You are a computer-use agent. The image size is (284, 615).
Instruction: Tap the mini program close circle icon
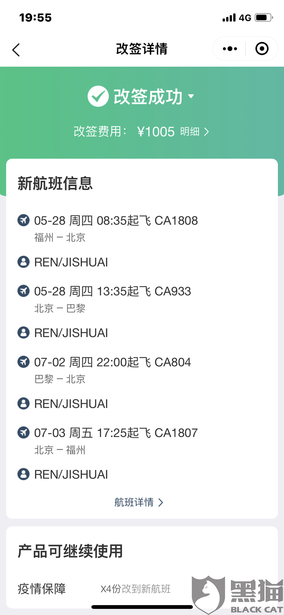pos(262,49)
